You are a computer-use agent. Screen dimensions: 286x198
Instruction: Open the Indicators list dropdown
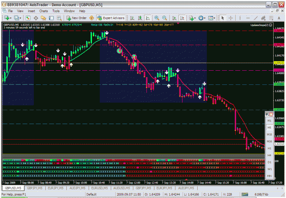192,18
